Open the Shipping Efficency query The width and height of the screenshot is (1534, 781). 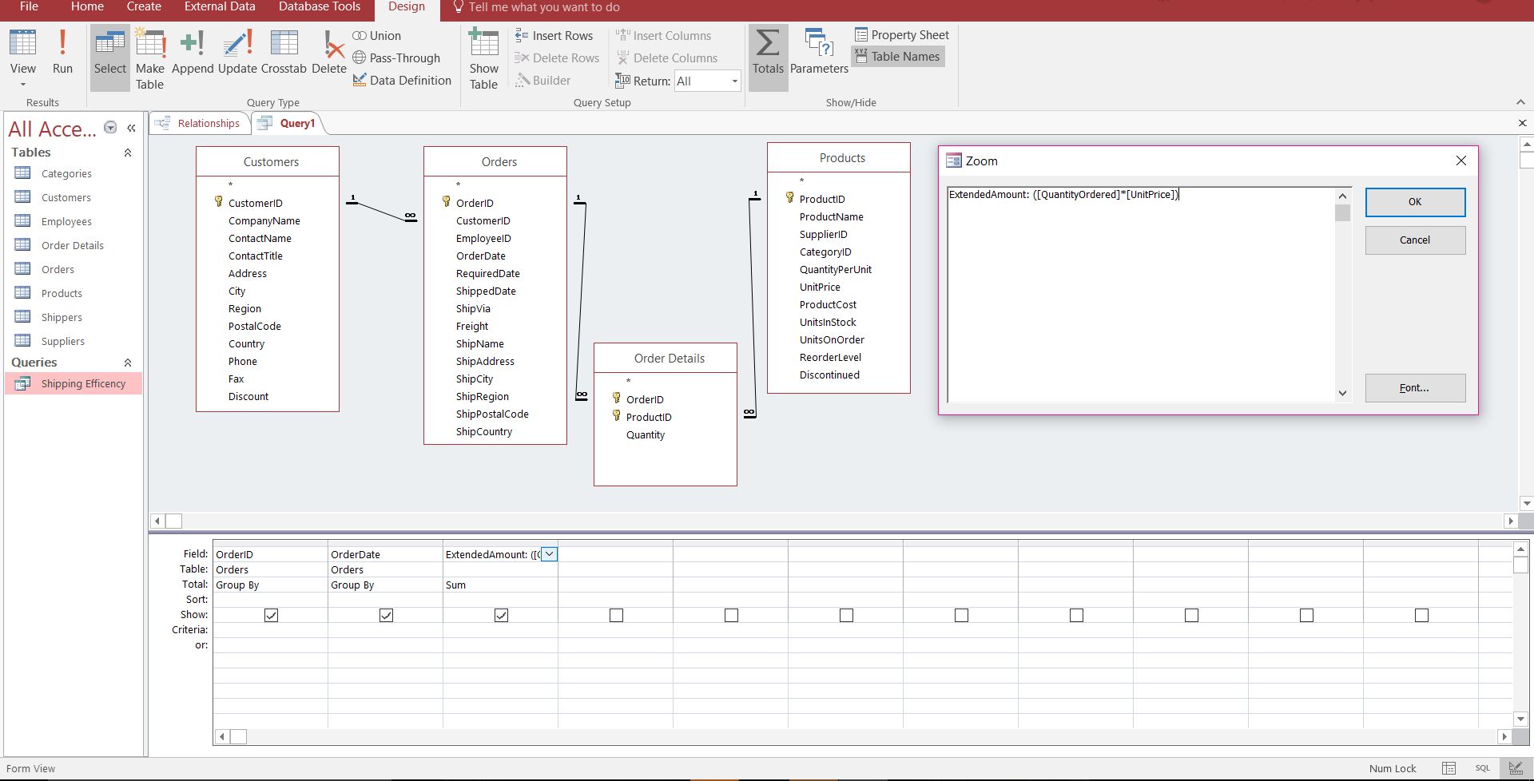point(83,384)
